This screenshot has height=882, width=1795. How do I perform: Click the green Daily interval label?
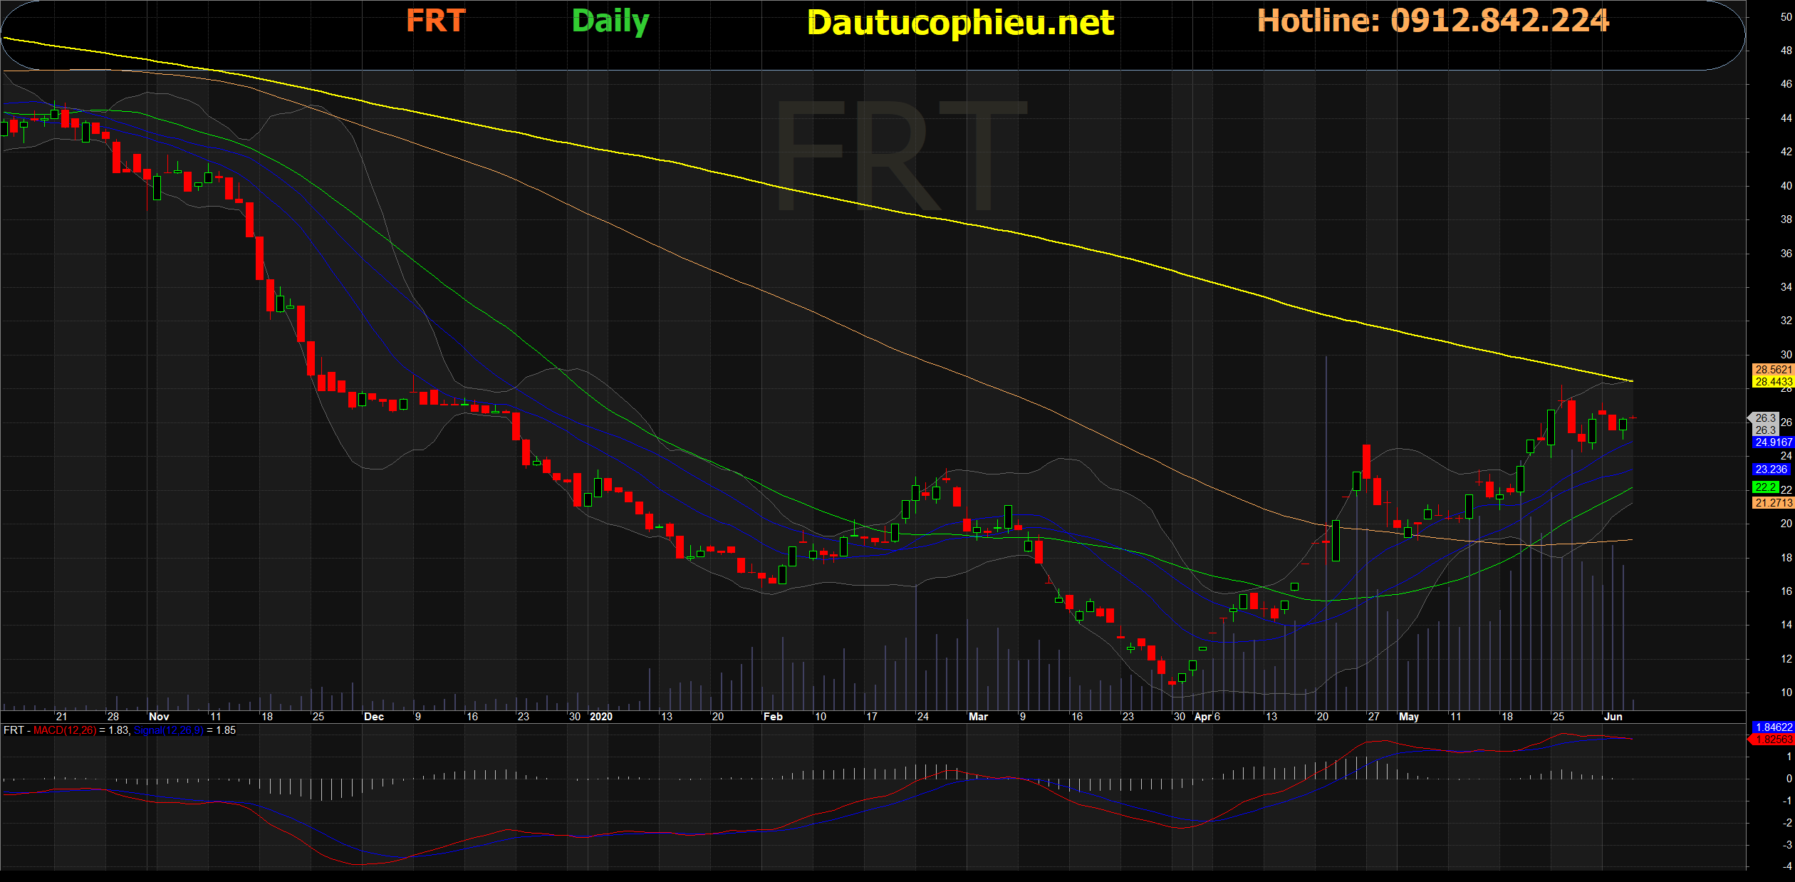610,21
